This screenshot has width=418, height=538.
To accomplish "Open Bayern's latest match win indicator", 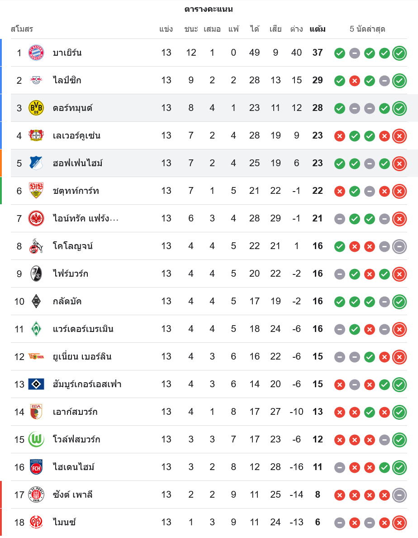I will (399, 53).
